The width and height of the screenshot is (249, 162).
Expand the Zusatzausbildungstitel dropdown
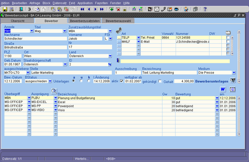coord(110,31)
